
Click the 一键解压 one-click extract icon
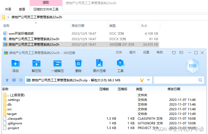pos(57,63)
